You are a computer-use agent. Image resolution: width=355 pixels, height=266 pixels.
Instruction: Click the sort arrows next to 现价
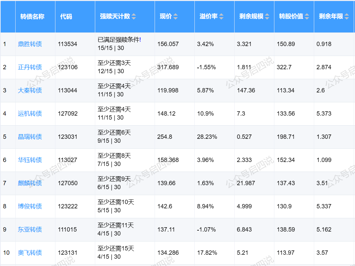(176, 17)
